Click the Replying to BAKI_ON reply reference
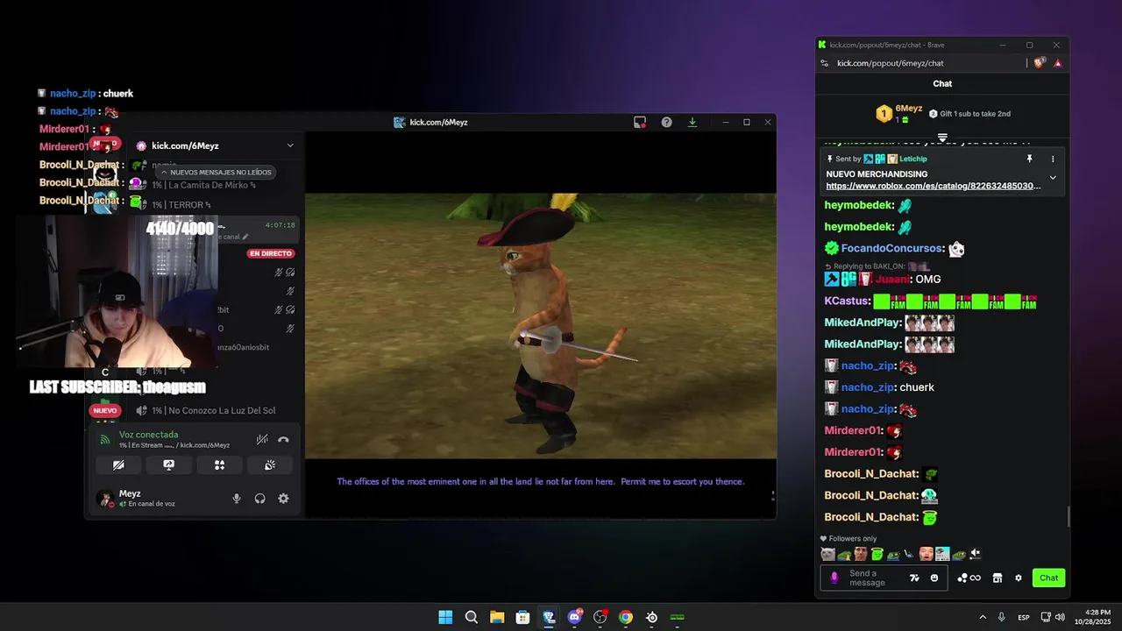Viewport: 1122px width, 631px height. (876, 266)
